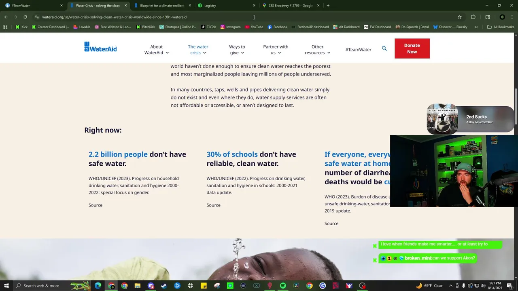Expand the Partner with us menu

click(x=276, y=50)
